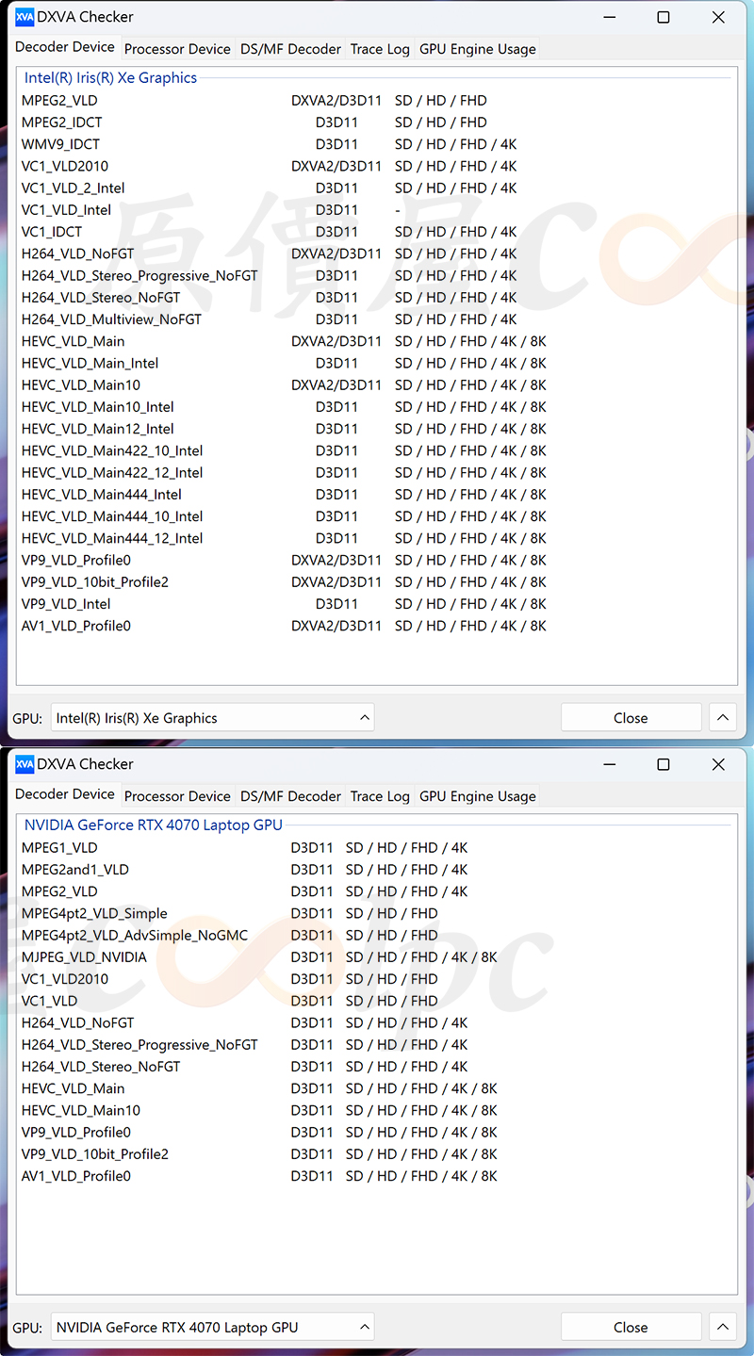Click the up-arrow expander beside Close in NVIDIA window
This screenshot has width=754, height=1356.
(723, 1328)
